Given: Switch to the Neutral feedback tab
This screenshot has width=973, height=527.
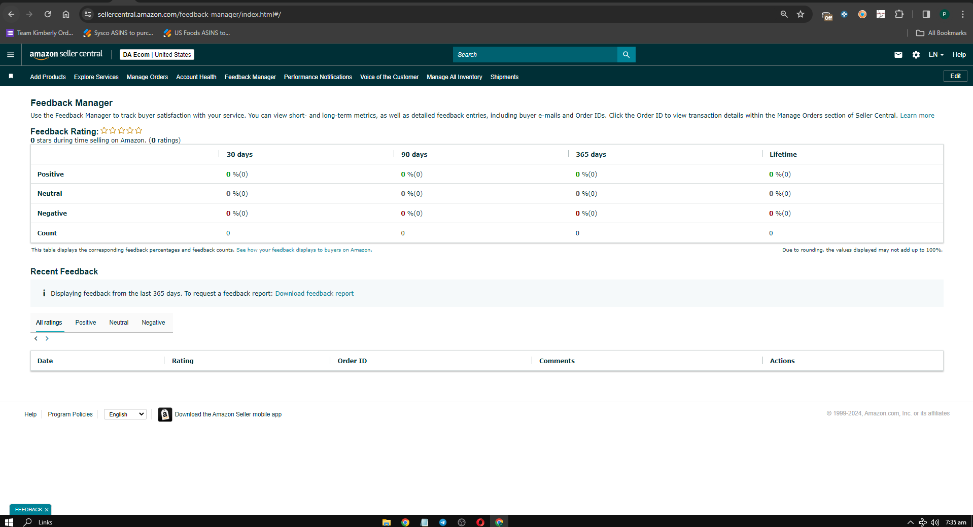Looking at the screenshot, I should pyautogui.click(x=119, y=323).
